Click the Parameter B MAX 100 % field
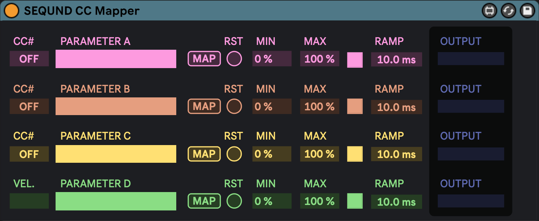Image resolution: width=539 pixels, height=221 pixels. 319,107
